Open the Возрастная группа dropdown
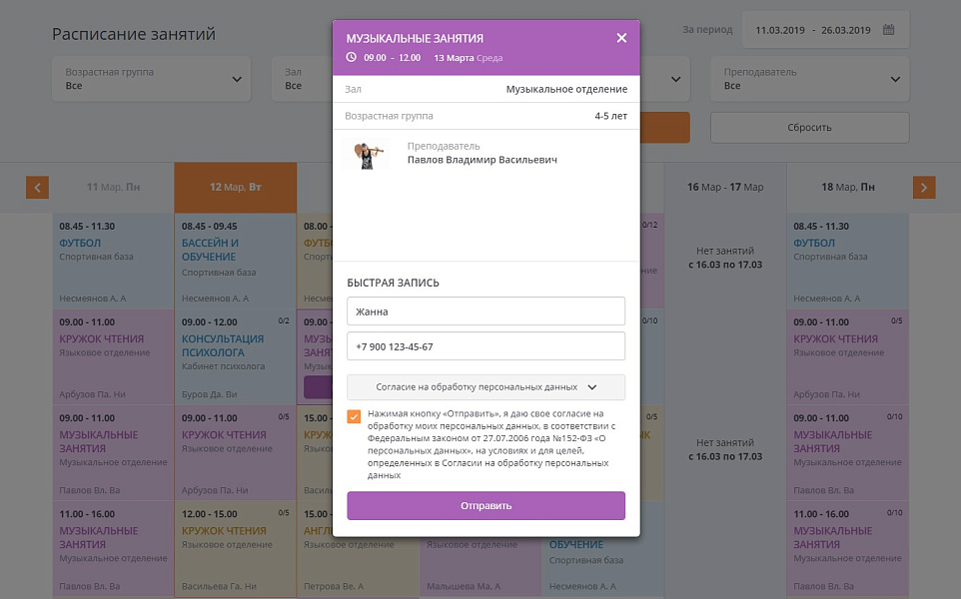The width and height of the screenshot is (961, 599). (152, 79)
